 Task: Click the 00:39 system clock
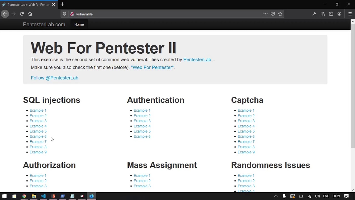(336, 196)
